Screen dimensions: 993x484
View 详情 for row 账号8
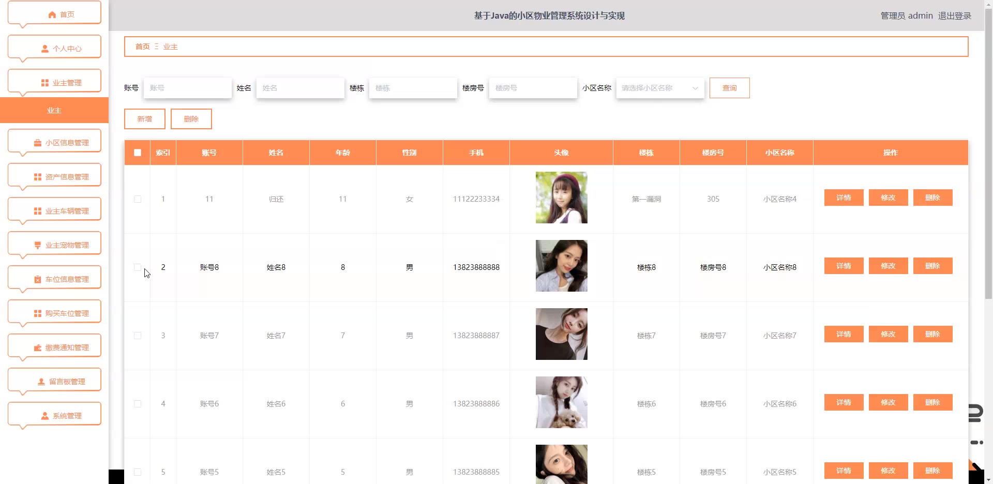[844, 266]
